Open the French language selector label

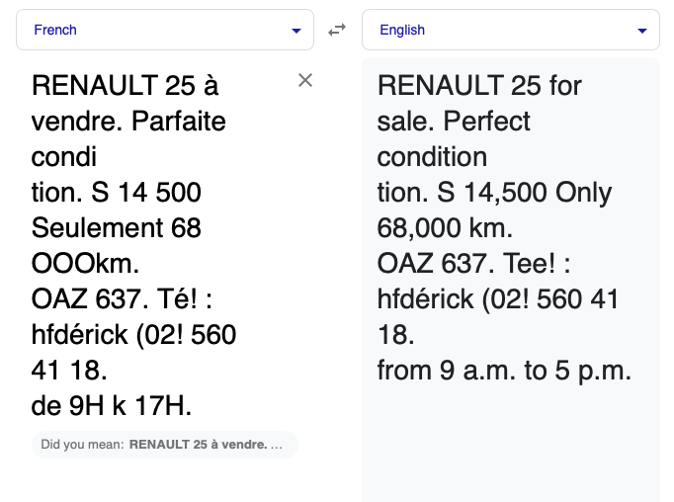[55, 31]
